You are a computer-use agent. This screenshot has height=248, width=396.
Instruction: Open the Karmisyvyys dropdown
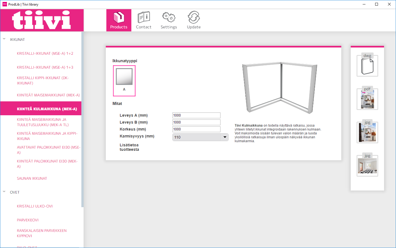[225, 137]
